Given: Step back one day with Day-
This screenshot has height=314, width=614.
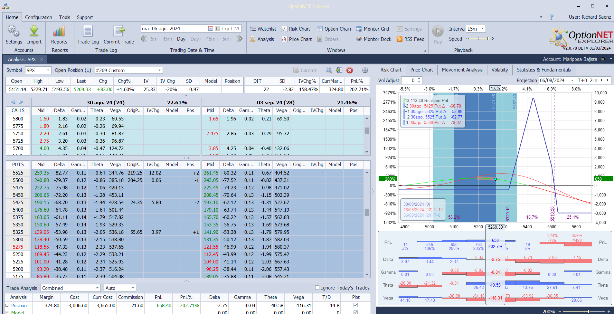Looking at the screenshot, I should [182, 39].
